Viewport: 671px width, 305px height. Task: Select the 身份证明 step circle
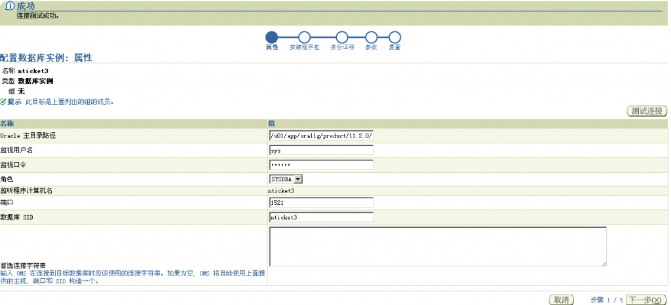[x=342, y=37]
